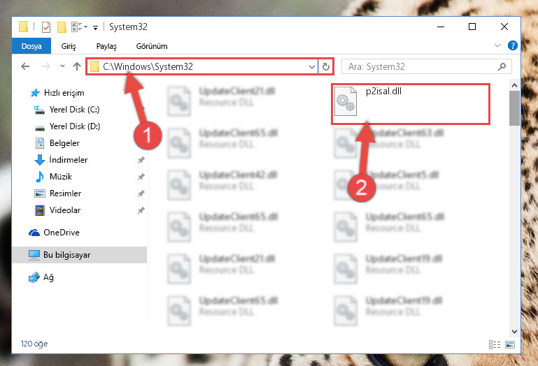538x366 pixels.
Task: Select the p2isal.dll file
Action: point(411,104)
